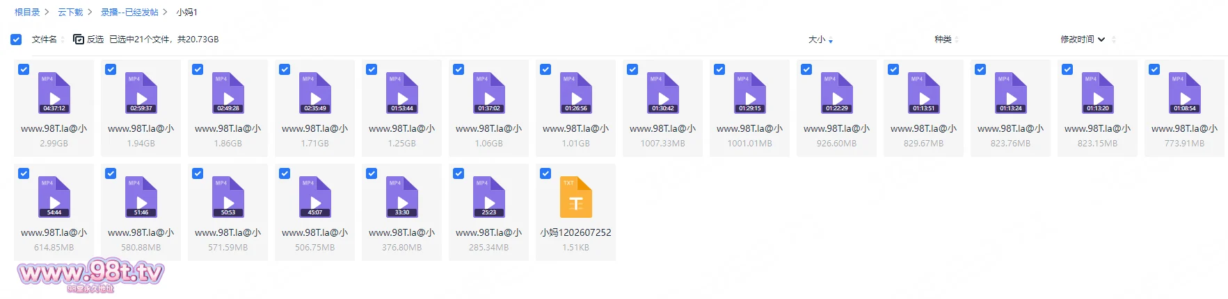Click the 反选 invert selection icon
The height and width of the screenshot is (299, 1228).
pyautogui.click(x=79, y=40)
